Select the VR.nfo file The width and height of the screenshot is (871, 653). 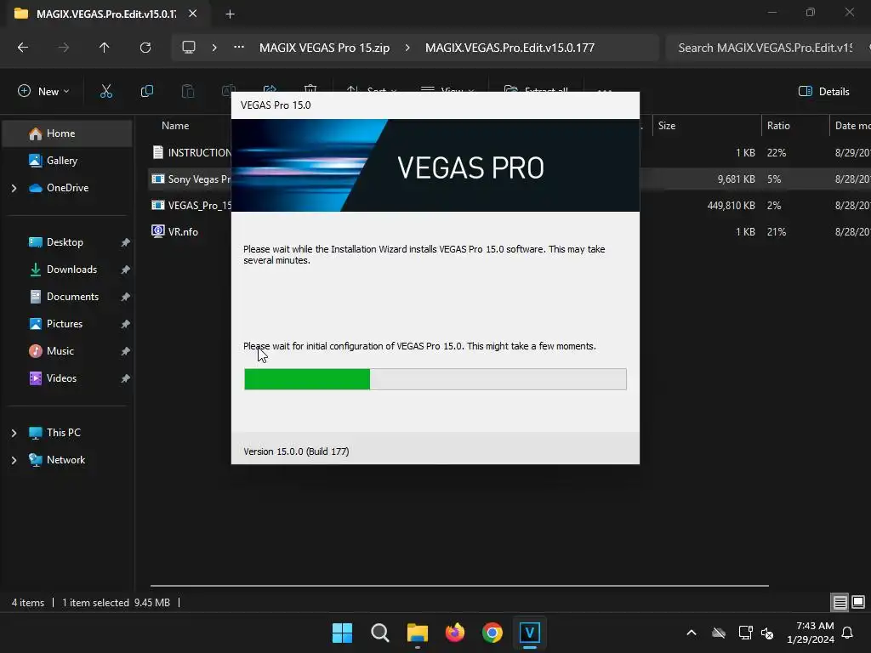[x=175, y=231]
